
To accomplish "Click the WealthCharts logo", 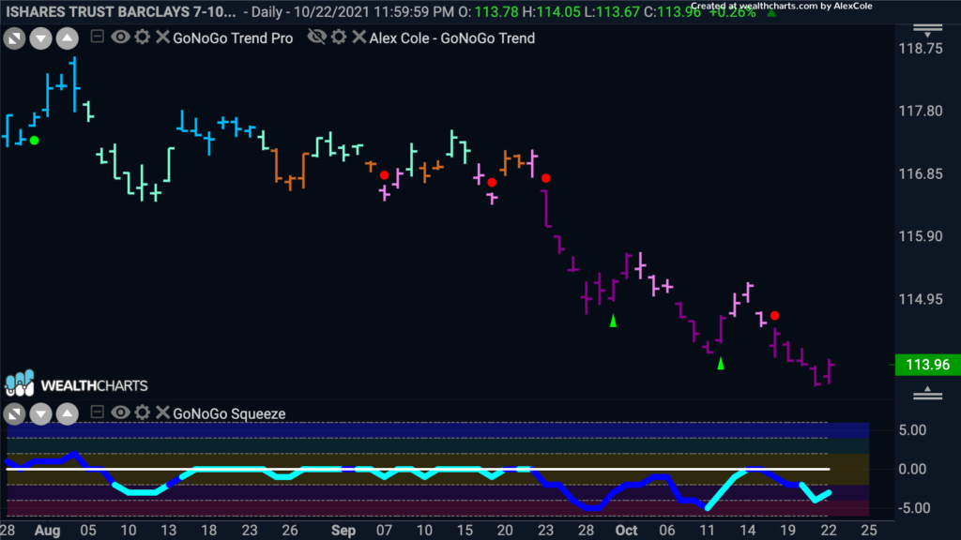I will coord(76,383).
